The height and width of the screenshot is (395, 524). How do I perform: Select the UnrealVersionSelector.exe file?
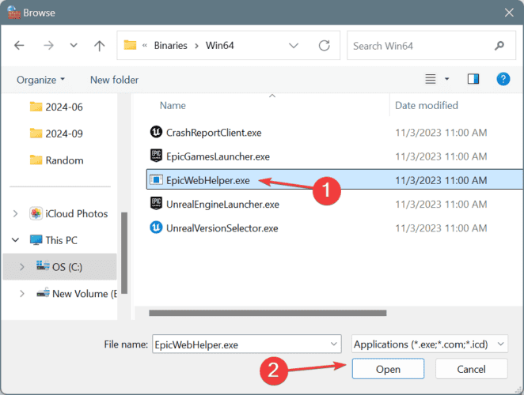pos(222,228)
